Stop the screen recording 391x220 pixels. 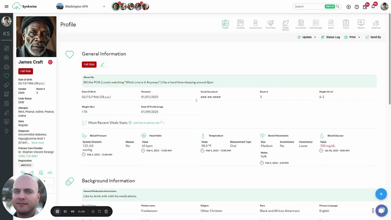tap(57, 211)
